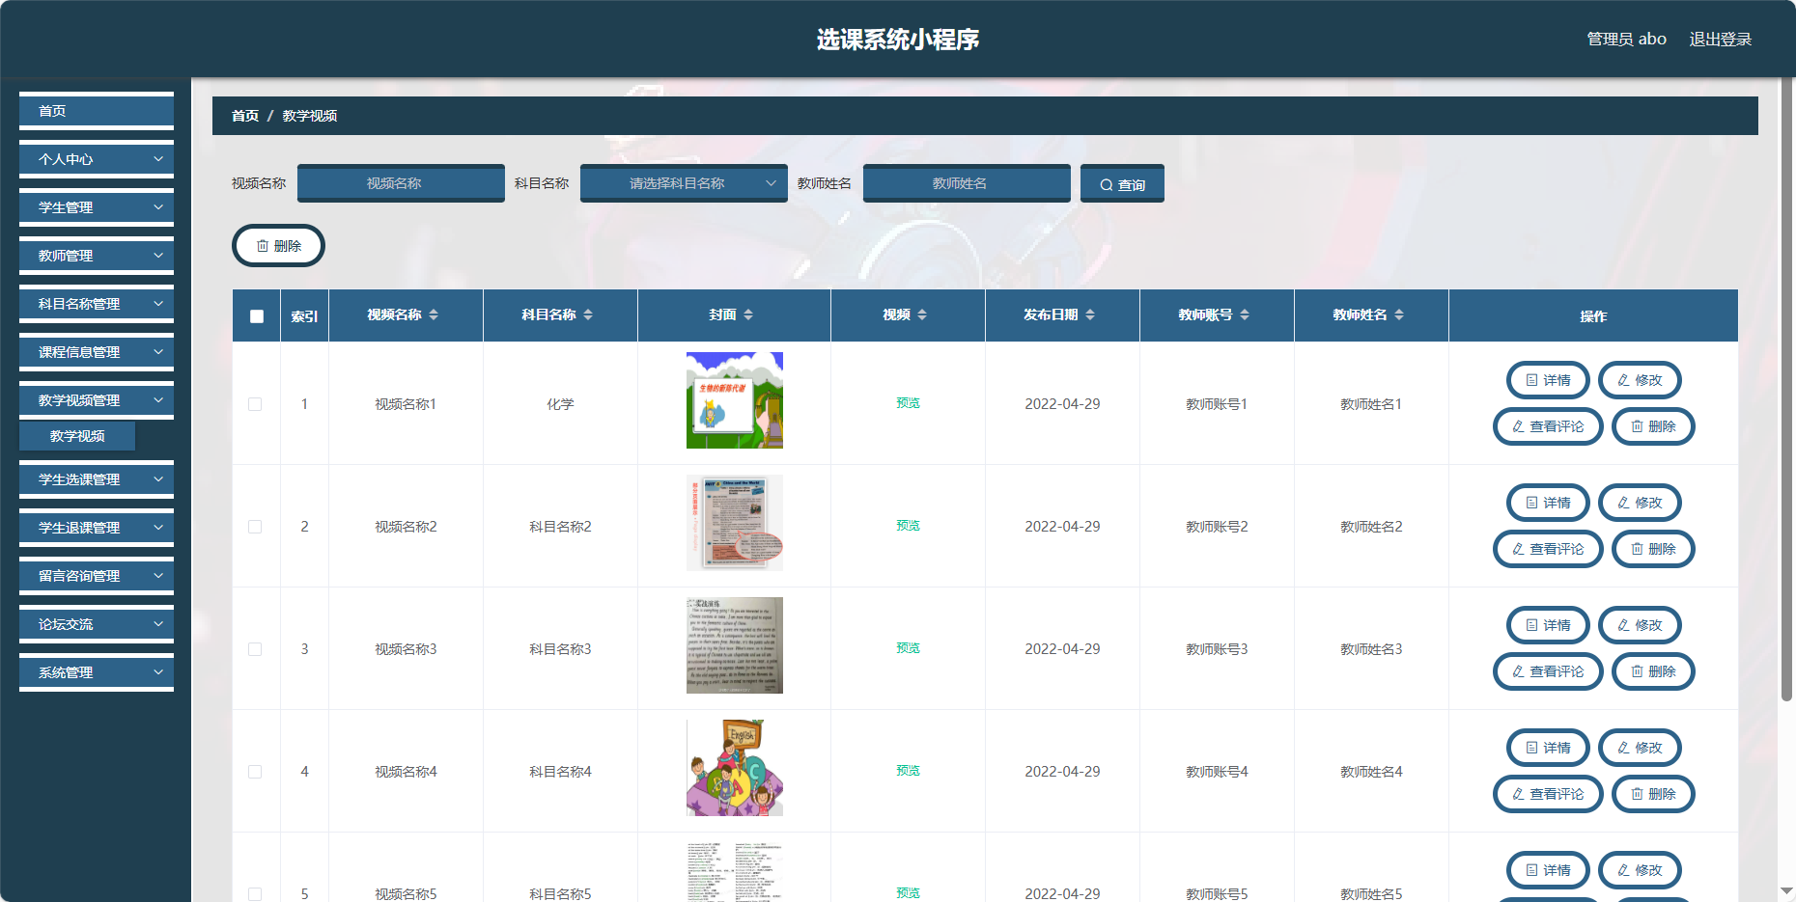The width and height of the screenshot is (1796, 902).
Task: Open the 请选择科目名称 dropdown
Action: 684,183
